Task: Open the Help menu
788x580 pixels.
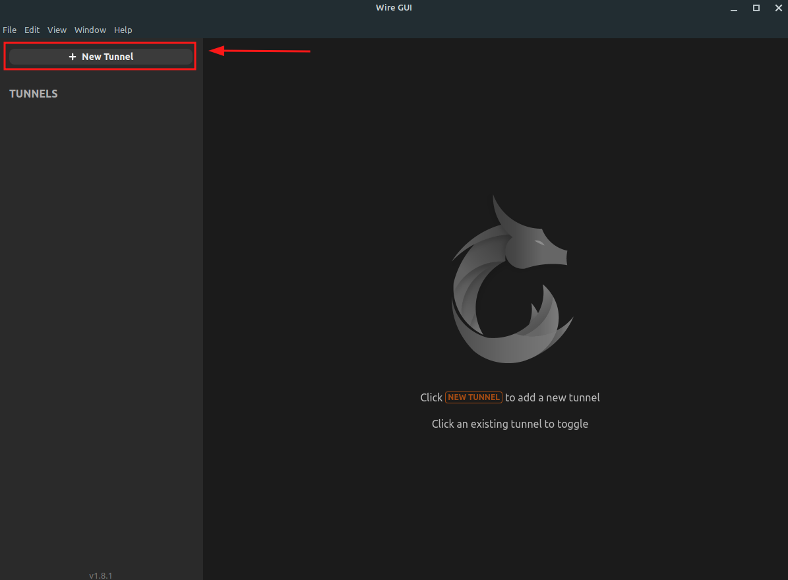Action: [x=123, y=30]
